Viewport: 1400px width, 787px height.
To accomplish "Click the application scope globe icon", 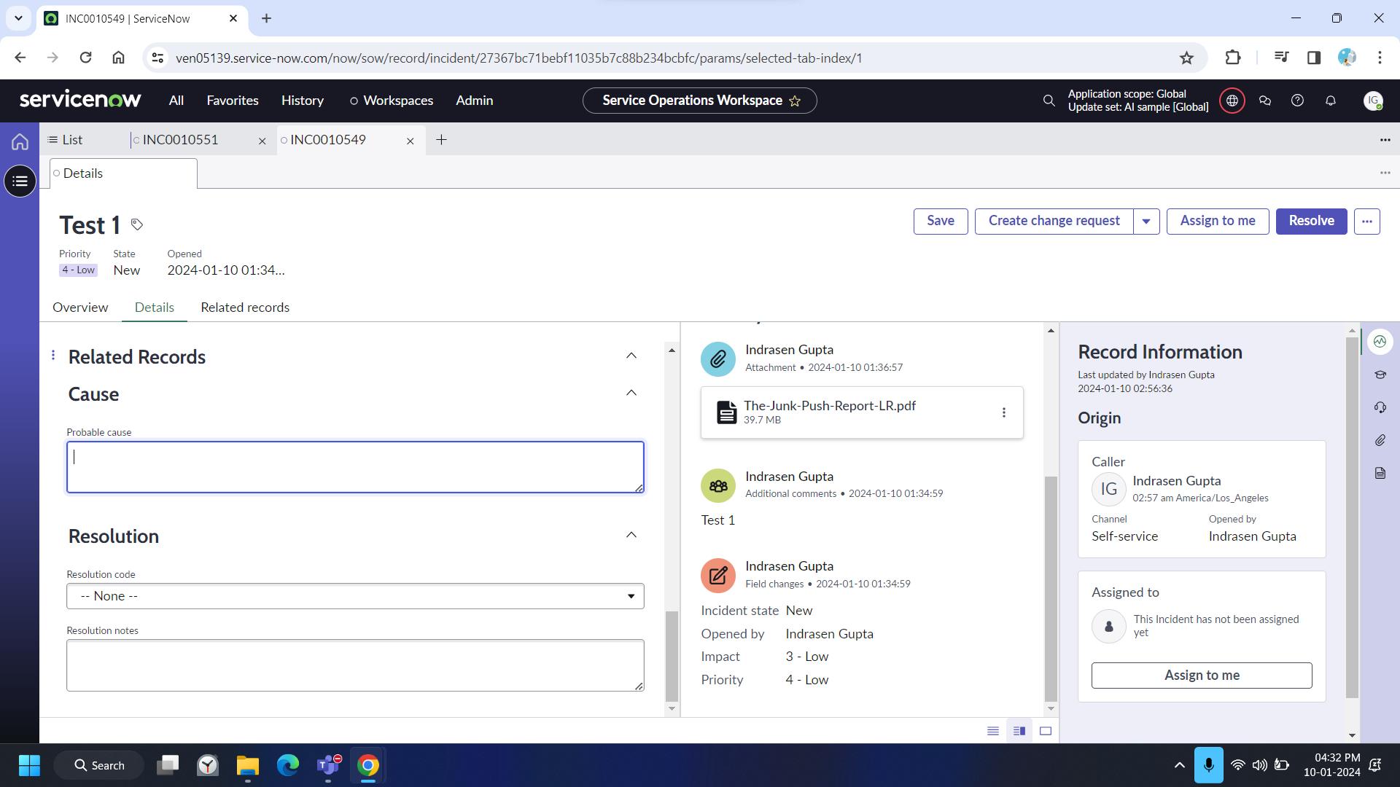I will tap(1232, 101).
